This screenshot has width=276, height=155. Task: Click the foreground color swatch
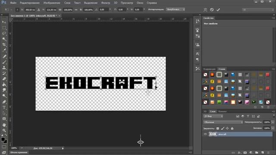[x=3, y=139]
